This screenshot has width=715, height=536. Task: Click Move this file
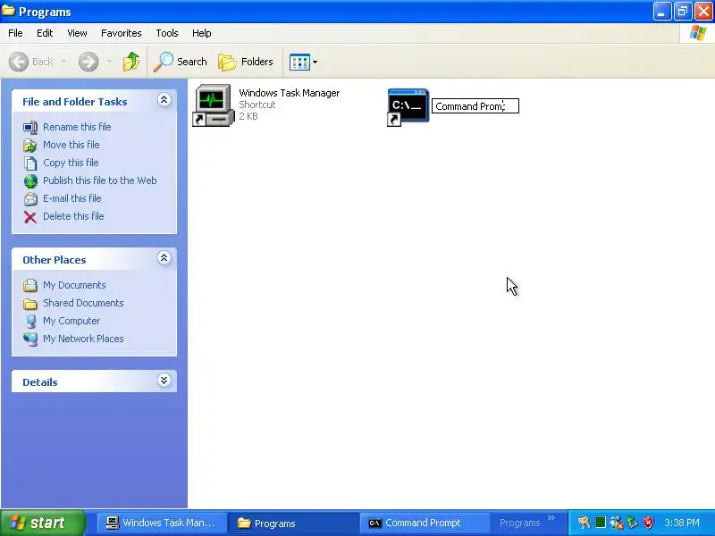[71, 145]
